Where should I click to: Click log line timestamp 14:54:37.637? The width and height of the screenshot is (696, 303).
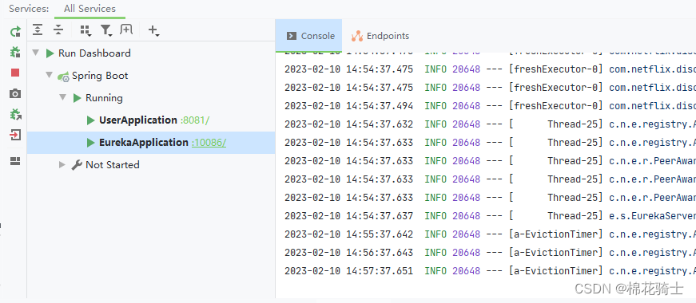point(380,216)
